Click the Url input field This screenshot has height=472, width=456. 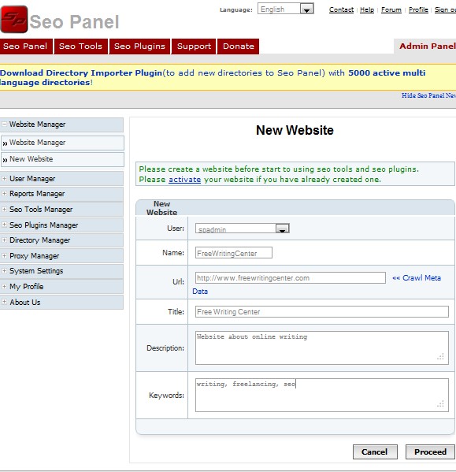(x=291, y=277)
